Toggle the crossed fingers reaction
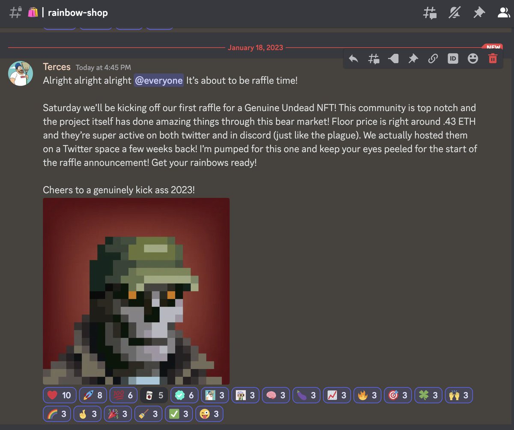The width and height of the screenshot is (514, 430). [x=87, y=414]
